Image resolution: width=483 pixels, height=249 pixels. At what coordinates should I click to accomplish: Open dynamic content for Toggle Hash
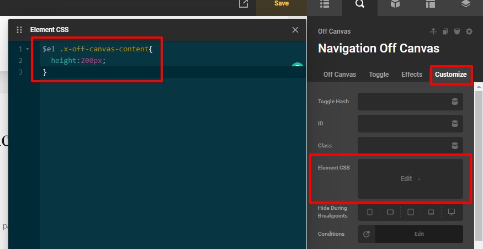click(x=455, y=102)
